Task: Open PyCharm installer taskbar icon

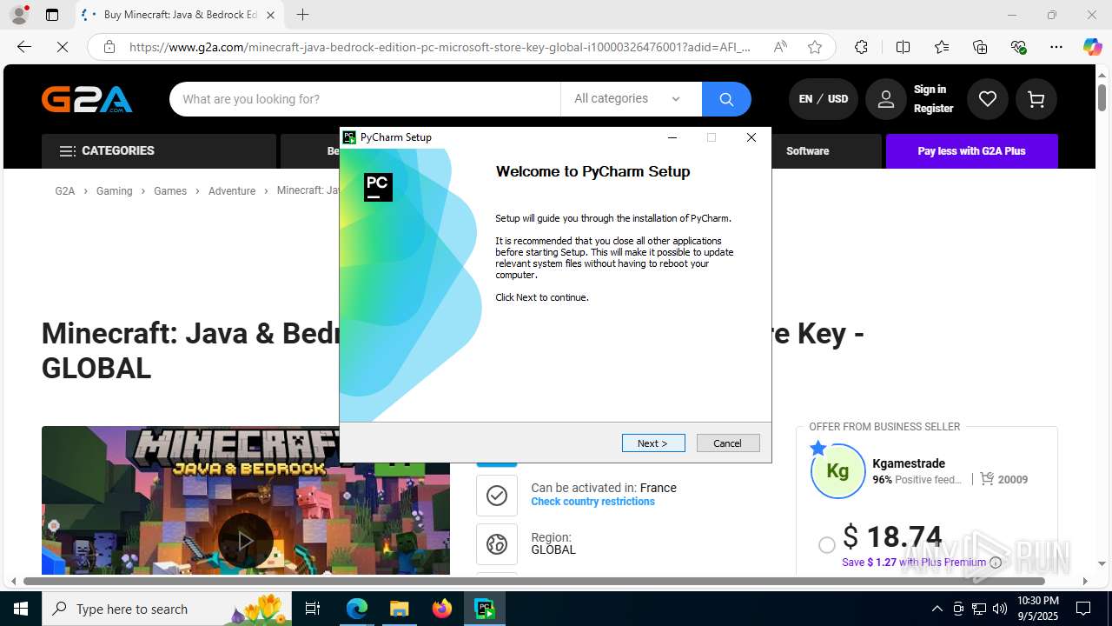Action: [x=485, y=609]
